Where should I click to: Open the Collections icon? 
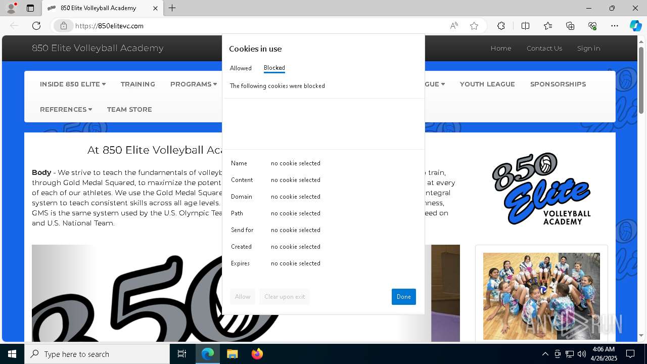[x=570, y=26]
